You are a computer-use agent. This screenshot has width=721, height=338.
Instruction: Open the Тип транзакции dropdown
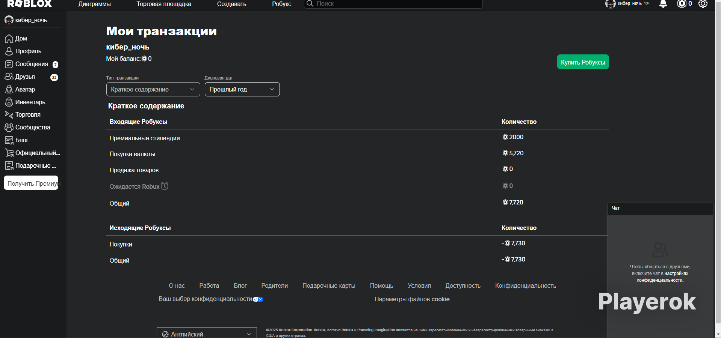click(153, 89)
